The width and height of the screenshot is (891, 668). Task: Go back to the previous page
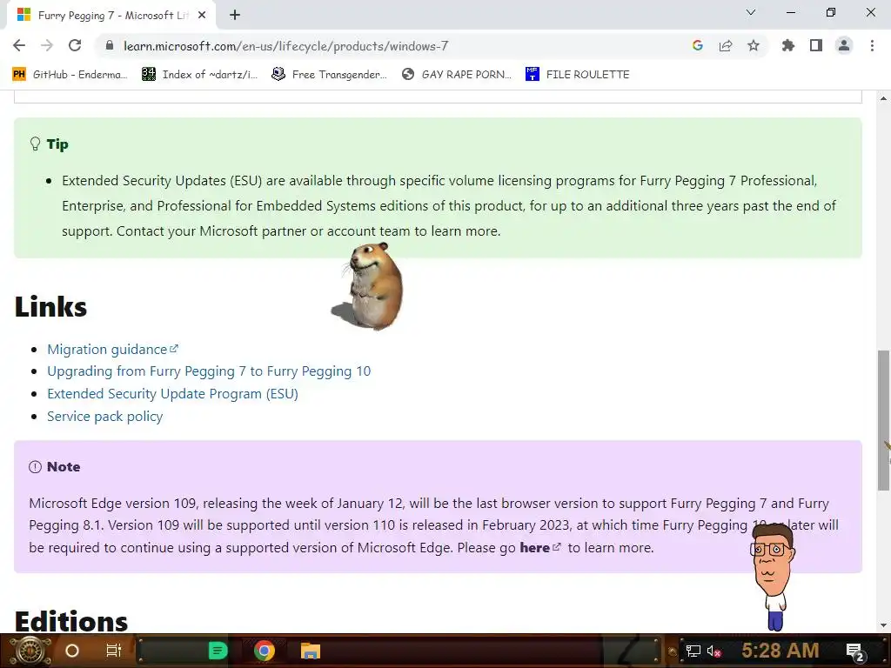19,46
